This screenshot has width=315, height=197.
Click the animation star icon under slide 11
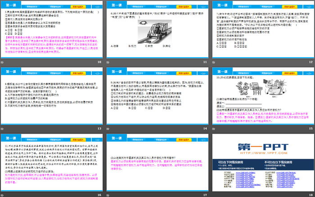(108, 62)
